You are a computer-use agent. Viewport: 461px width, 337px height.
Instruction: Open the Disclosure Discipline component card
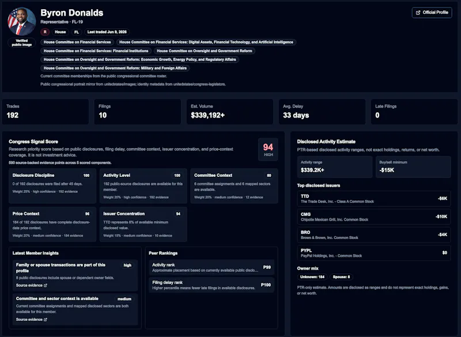tap(52, 186)
